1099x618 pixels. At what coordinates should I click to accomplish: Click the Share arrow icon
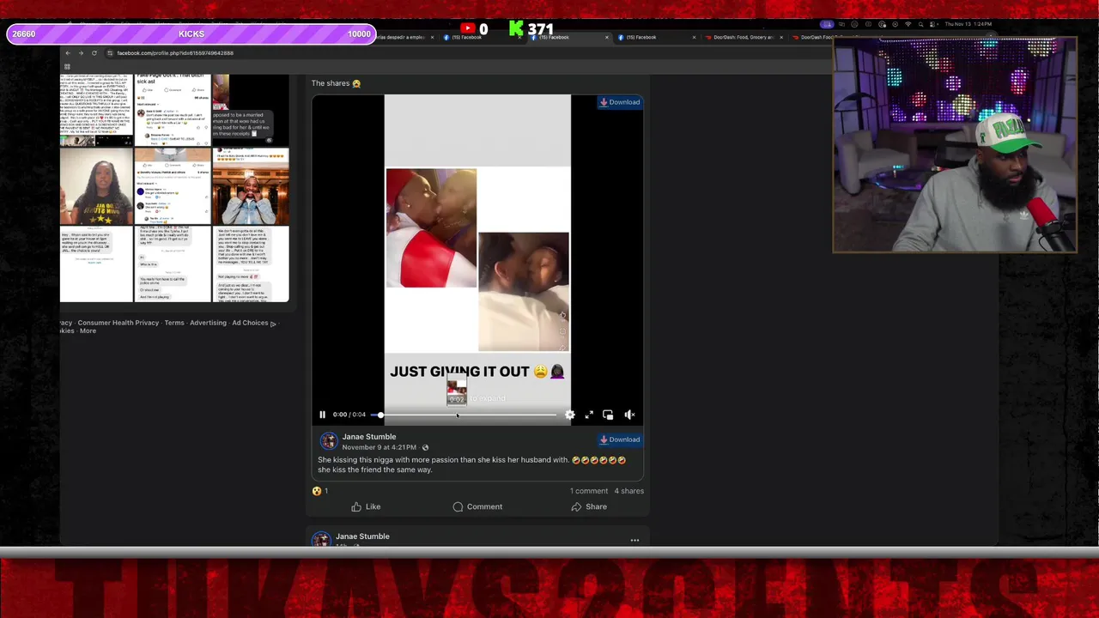click(x=576, y=506)
